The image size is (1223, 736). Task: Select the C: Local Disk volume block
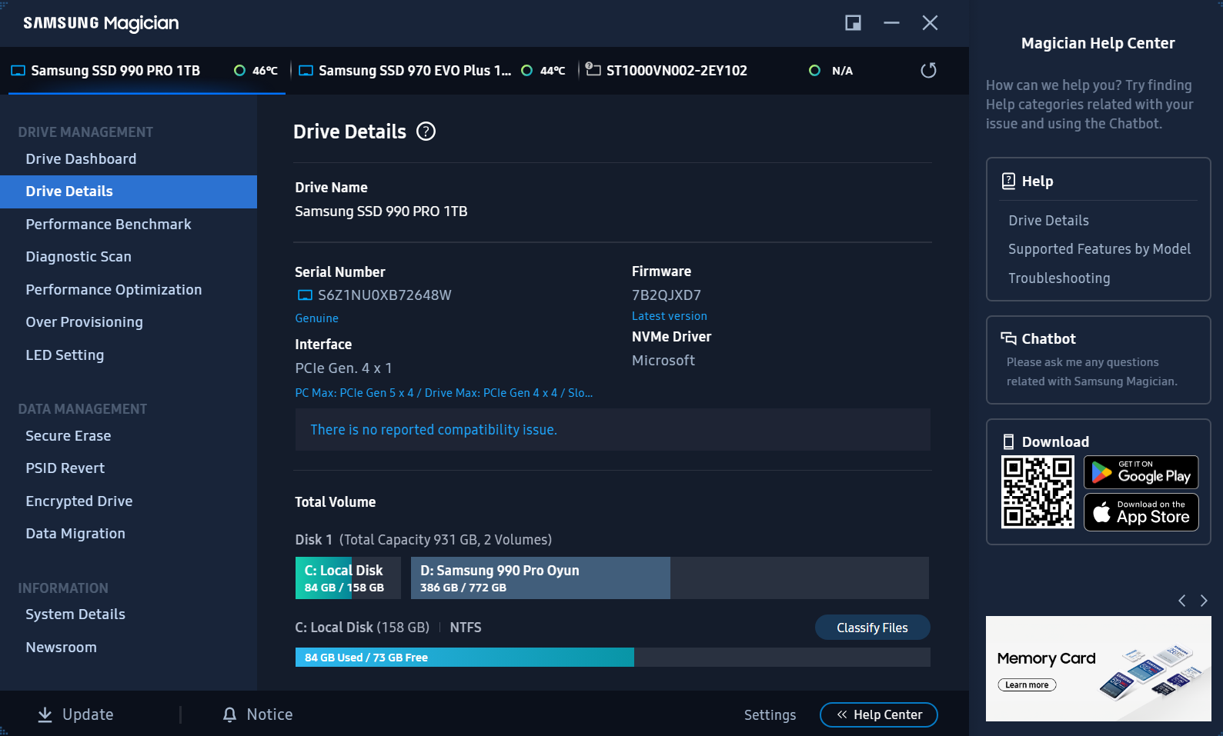pos(348,578)
